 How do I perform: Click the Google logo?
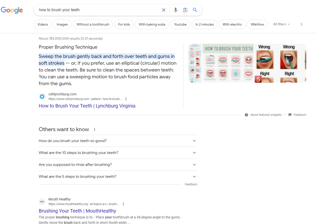[x=12, y=10]
